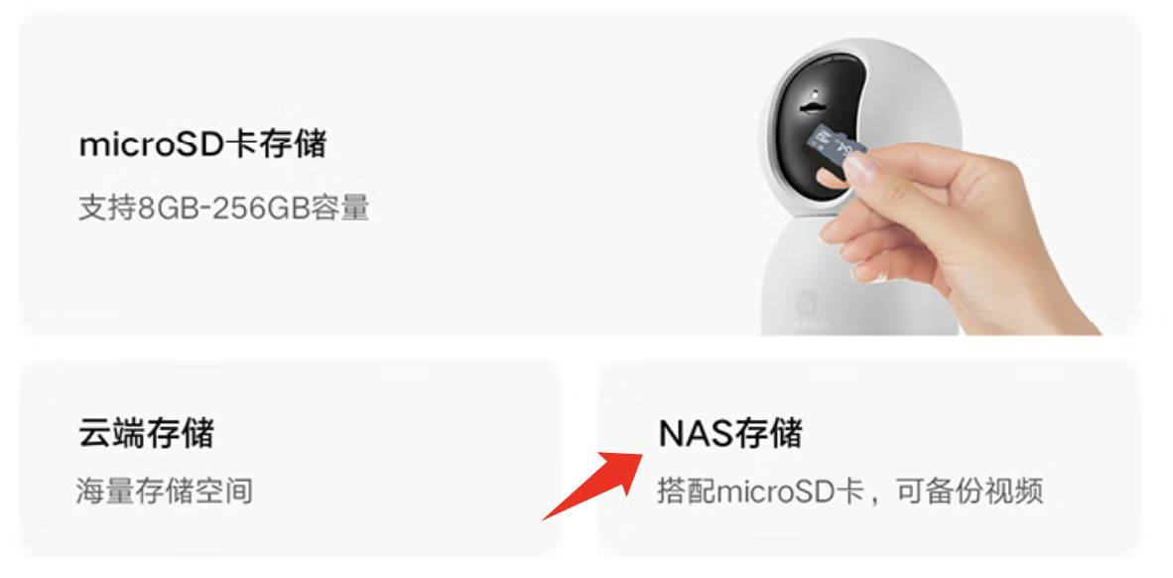1173x578 pixels.
Task: Select the 支持8GB-256GB容量 description text
Action: point(224,208)
